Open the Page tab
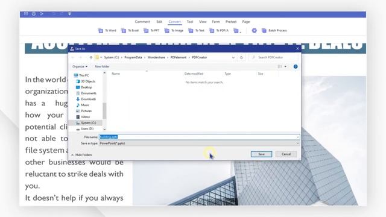This screenshot has width=386, height=217. pos(245,22)
